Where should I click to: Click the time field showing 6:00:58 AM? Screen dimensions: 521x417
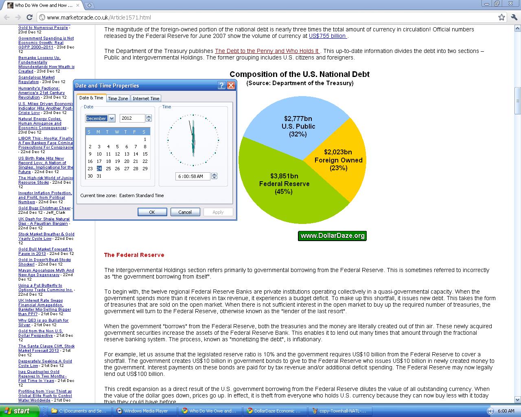tap(193, 176)
